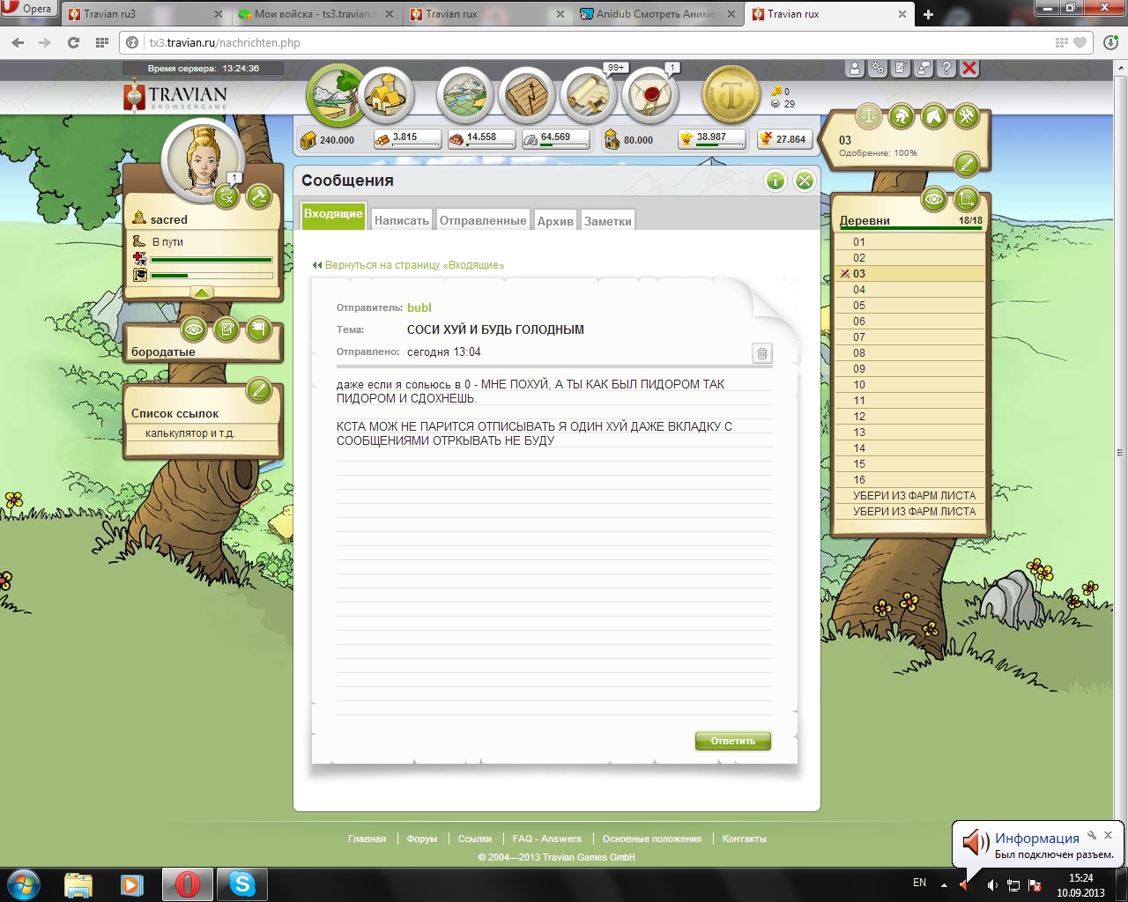Open the messages envelope icon
Viewport: 1128px width, 902px height.
point(650,95)
